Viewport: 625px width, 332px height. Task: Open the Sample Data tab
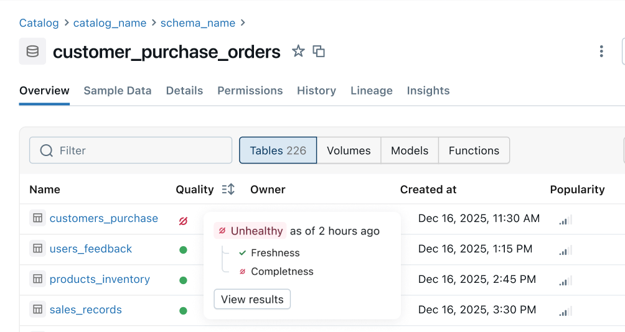point(118,91)
